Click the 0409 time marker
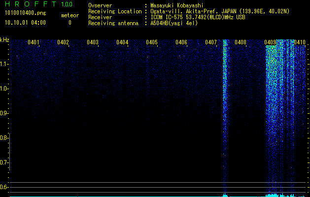The width and height of the screenshot is (310, 197). coord(270,42)
